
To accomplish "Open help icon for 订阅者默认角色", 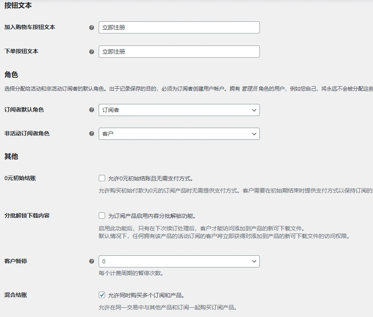I will [91, 110].
